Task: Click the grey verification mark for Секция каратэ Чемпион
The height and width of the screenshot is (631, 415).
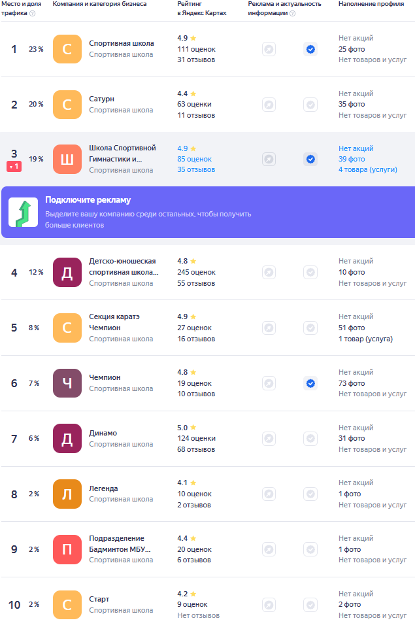Action: point(310,328)
